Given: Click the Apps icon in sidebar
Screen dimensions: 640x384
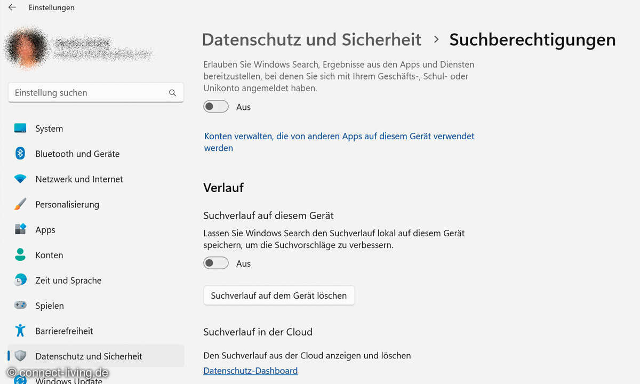Looking at the screenshot, I should point(20,230).
